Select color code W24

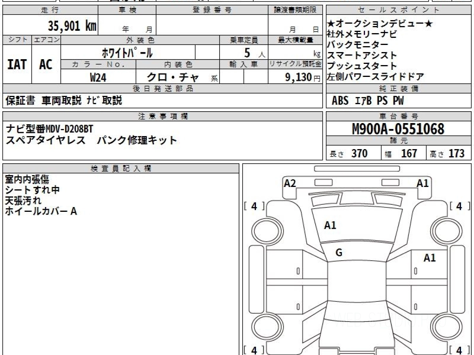98,77
